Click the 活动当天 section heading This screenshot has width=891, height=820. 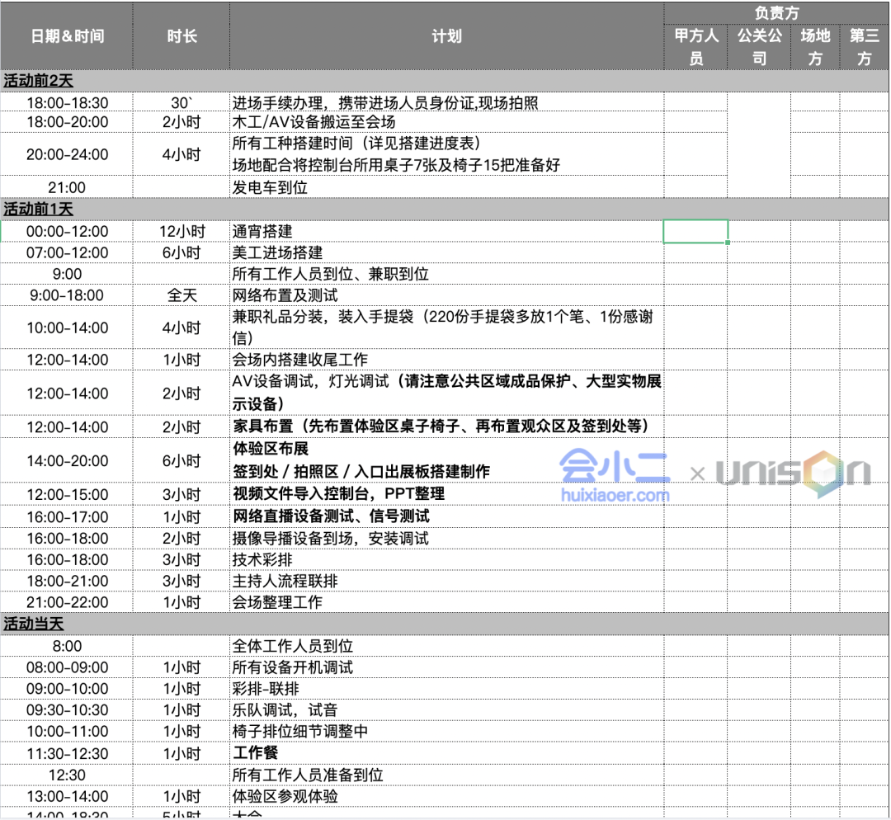coord(34,624)
